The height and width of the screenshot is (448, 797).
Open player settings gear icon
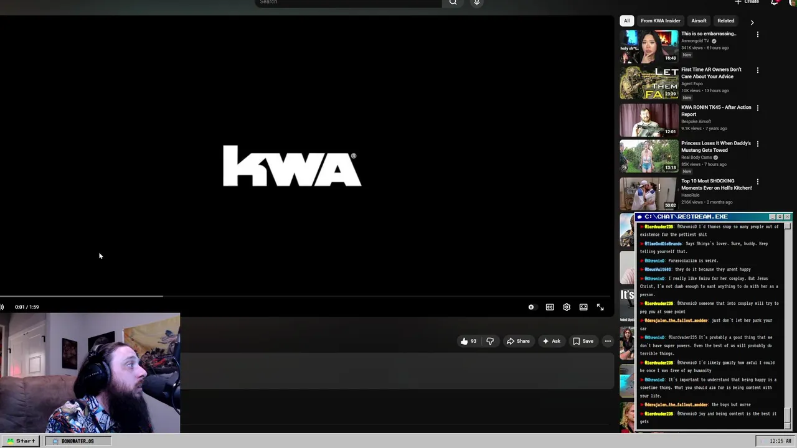[567, 307]
